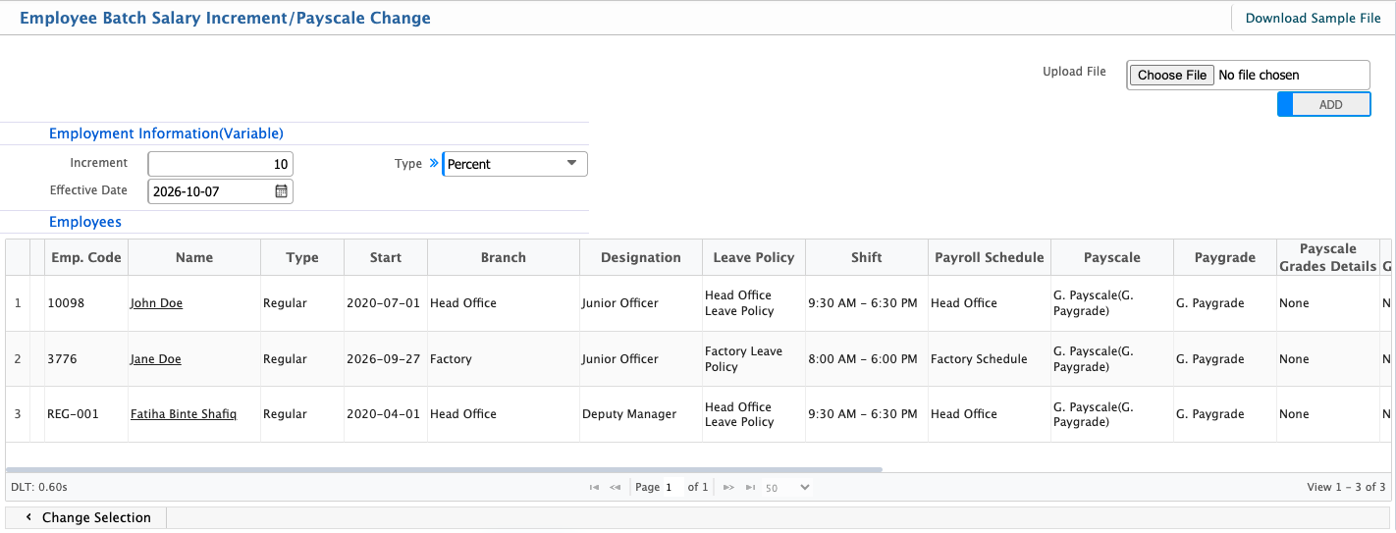The image size is (1396, 533).
Task: Focus the Effective Date input field
Action: [220, 191]
